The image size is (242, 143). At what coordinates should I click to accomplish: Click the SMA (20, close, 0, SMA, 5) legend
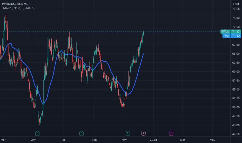click(x=18, y=8)
